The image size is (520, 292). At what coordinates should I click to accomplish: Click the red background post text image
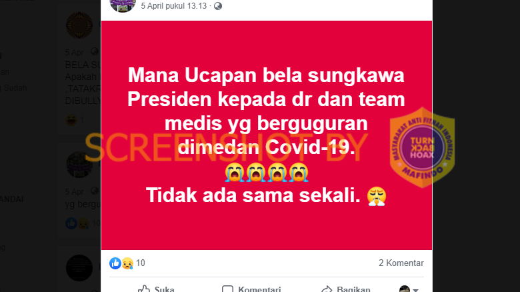(266, 135)
